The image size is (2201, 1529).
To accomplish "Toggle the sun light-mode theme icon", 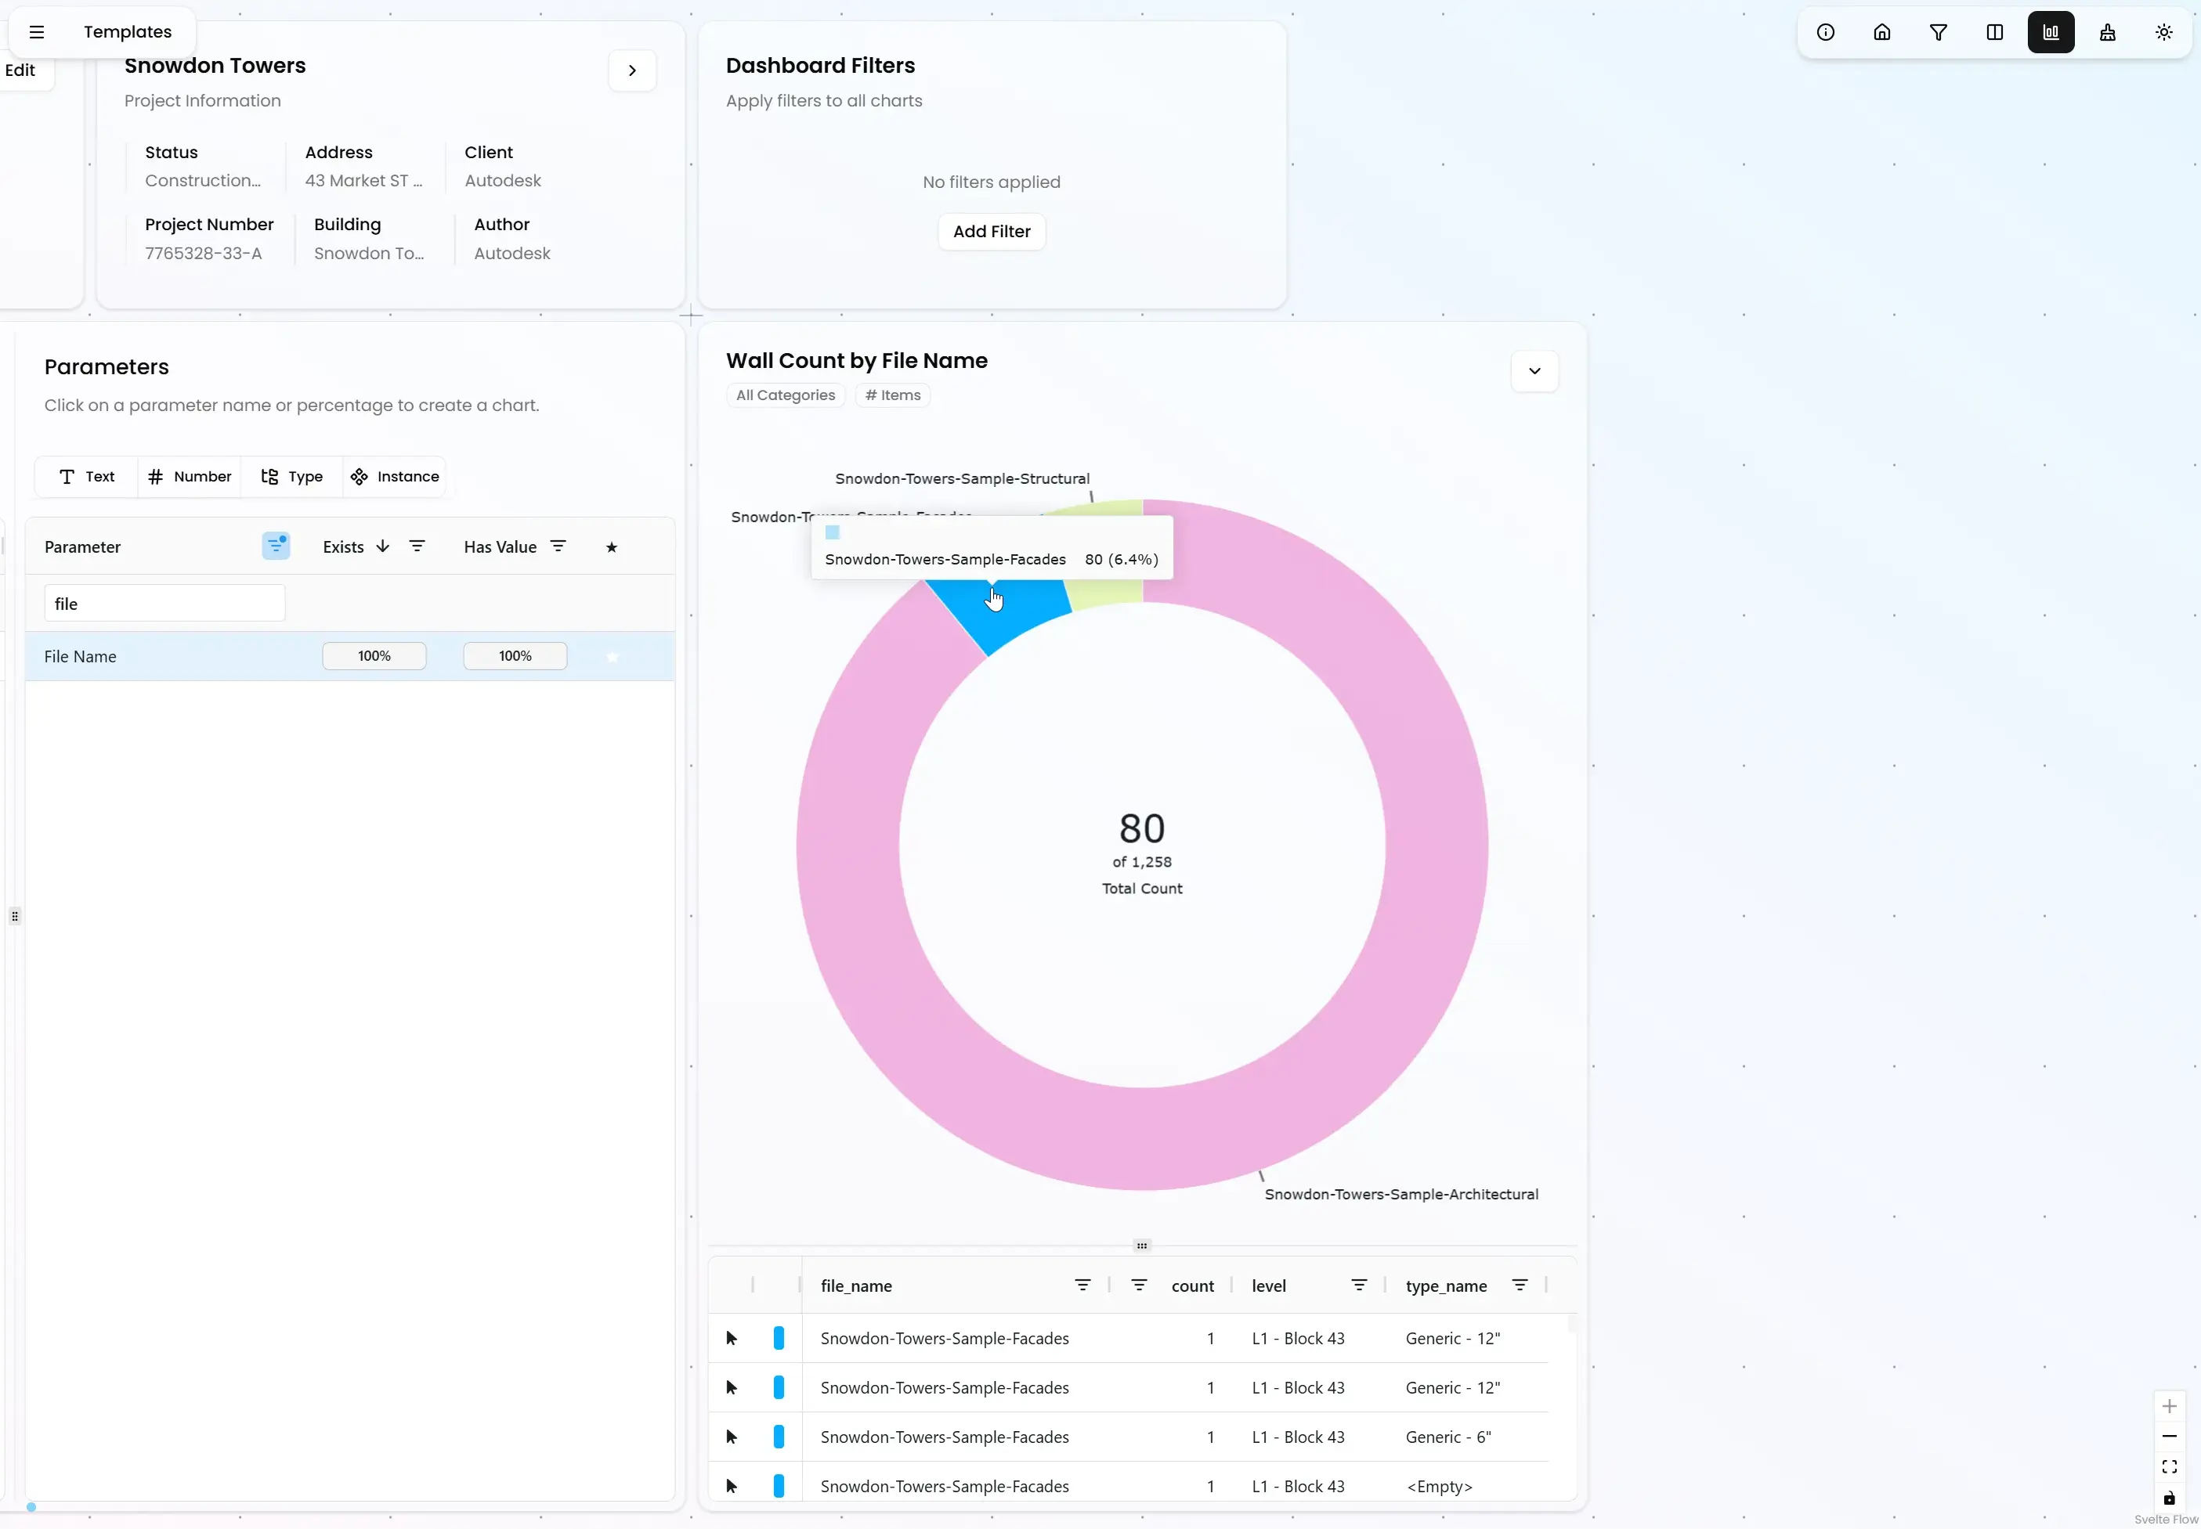I will [x=2163, y=33].
